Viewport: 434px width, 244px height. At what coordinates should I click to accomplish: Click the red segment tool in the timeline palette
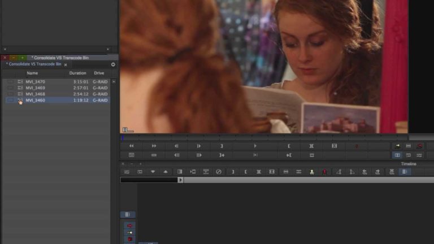(129, 226)
